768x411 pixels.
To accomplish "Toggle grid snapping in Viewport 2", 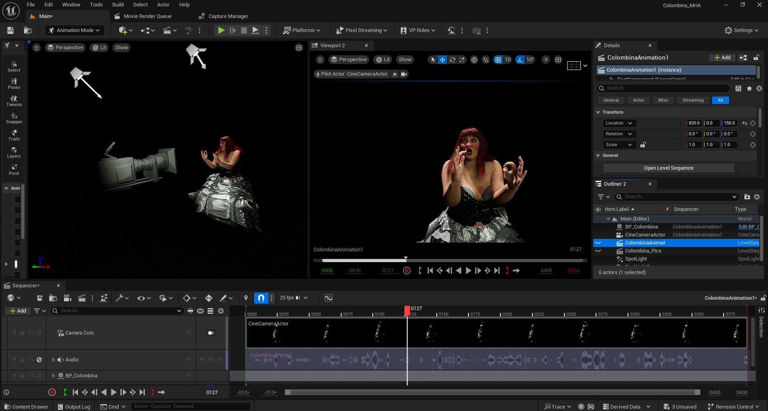I will tap(498, 60).
